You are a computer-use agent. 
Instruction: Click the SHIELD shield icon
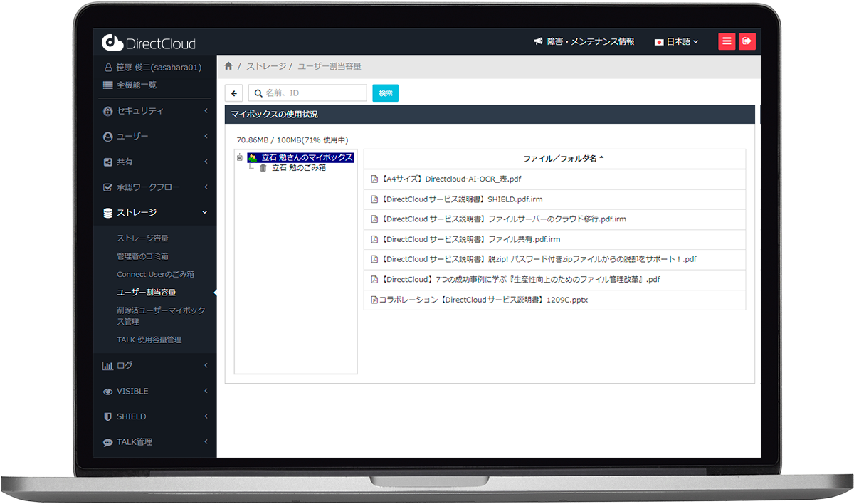pyautogui.click(x=107, y=416)
